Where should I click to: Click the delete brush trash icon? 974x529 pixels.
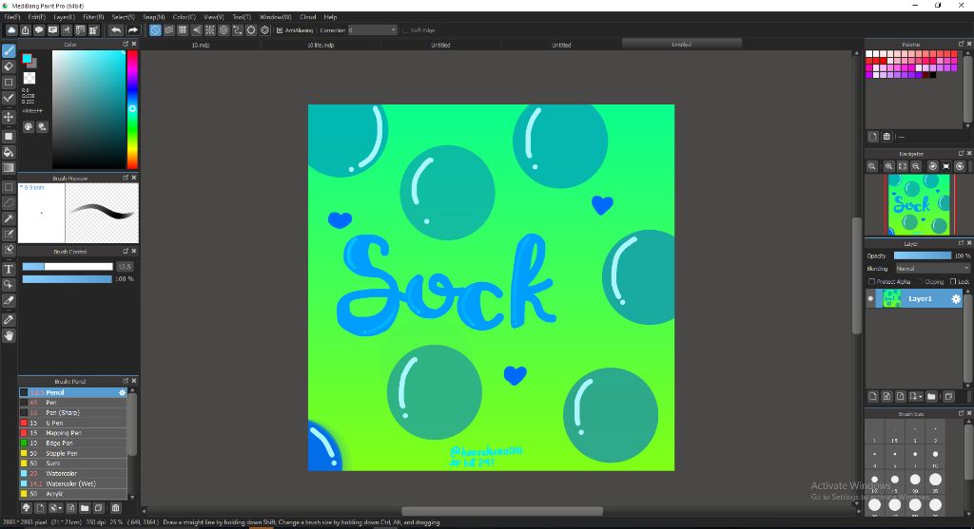115,508
